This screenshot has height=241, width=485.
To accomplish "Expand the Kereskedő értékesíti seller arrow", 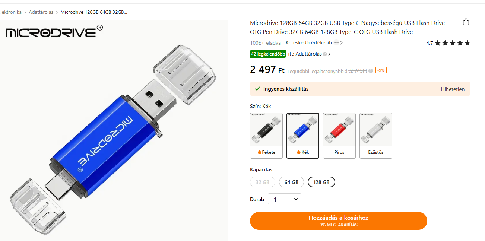I will pyautogui.click(x=342, y=43).
